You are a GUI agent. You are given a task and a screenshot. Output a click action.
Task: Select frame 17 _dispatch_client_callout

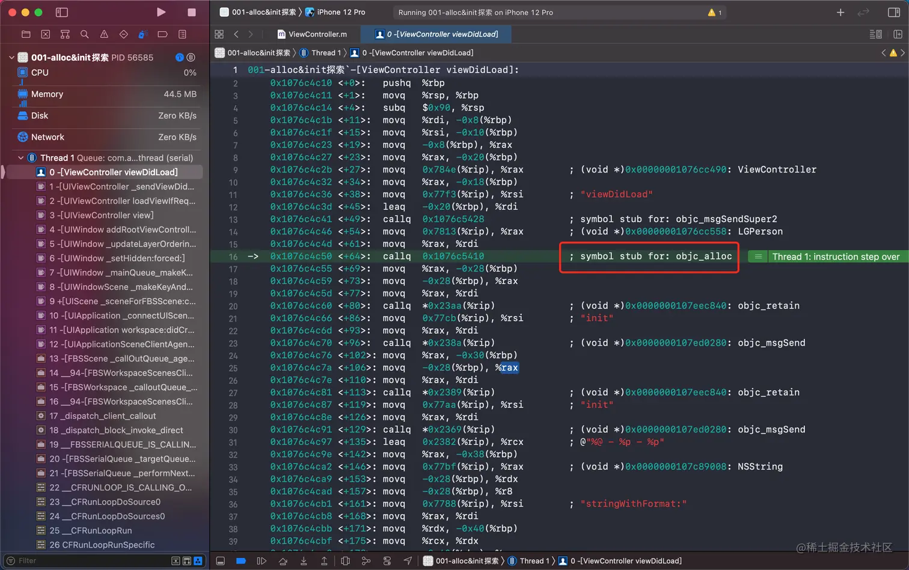point(105,416)
